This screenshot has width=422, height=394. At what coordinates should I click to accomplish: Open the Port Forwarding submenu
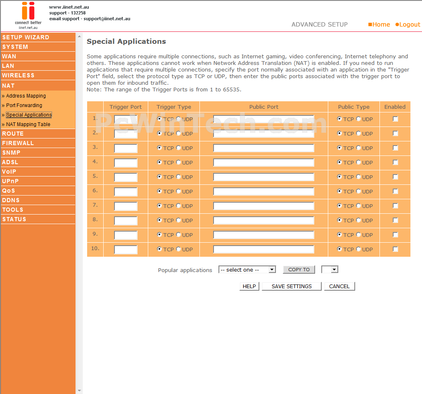pos(24,105)
